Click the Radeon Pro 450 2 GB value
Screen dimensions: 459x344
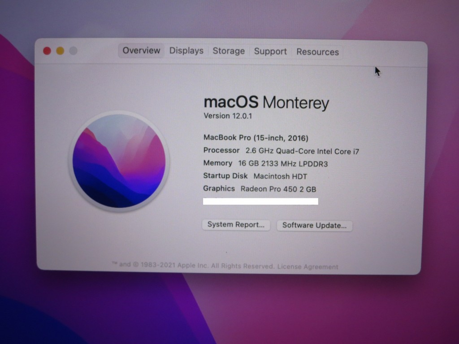278,189
